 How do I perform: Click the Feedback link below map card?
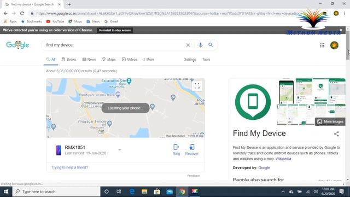pos(193,176)
